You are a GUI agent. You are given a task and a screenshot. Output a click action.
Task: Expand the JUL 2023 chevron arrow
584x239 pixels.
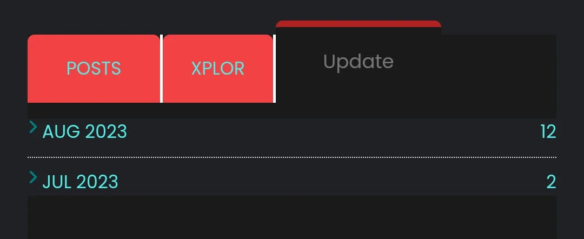click(33, 177)
